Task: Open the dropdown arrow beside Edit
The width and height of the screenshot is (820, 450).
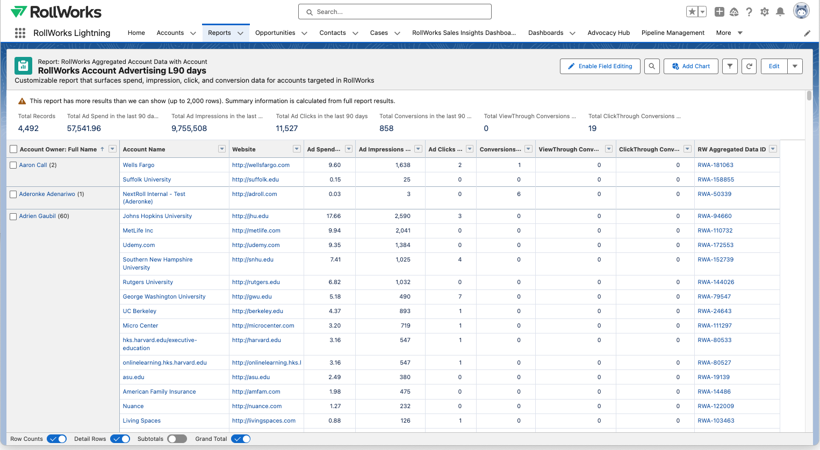Action: point(795,66)
